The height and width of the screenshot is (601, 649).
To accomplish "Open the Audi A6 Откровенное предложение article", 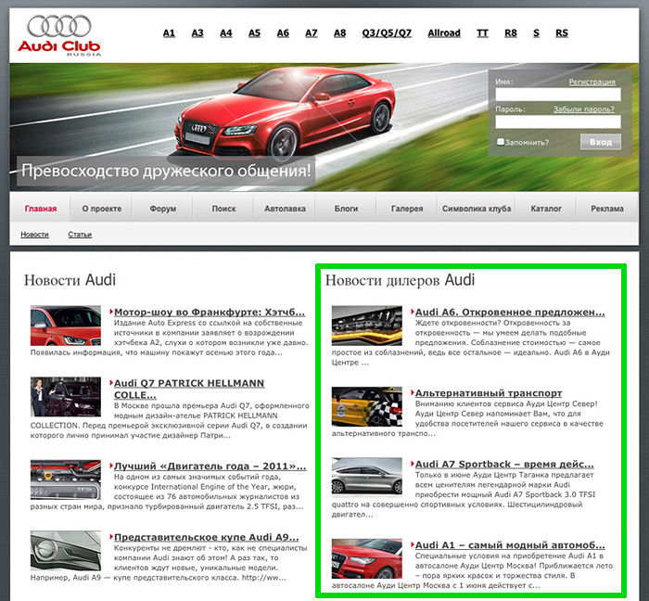I will [510, 312].
